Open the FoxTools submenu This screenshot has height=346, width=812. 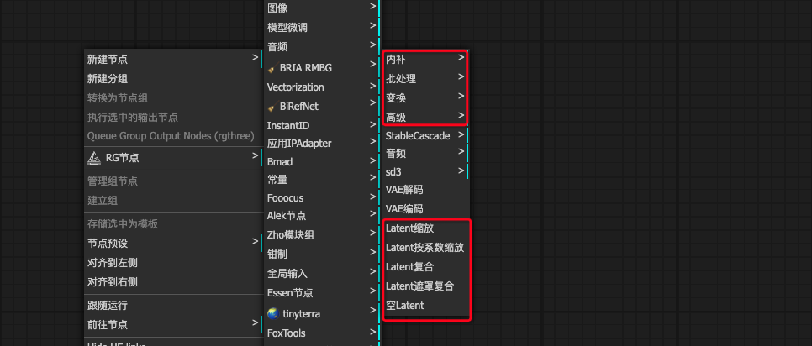(x=322, y=333)
